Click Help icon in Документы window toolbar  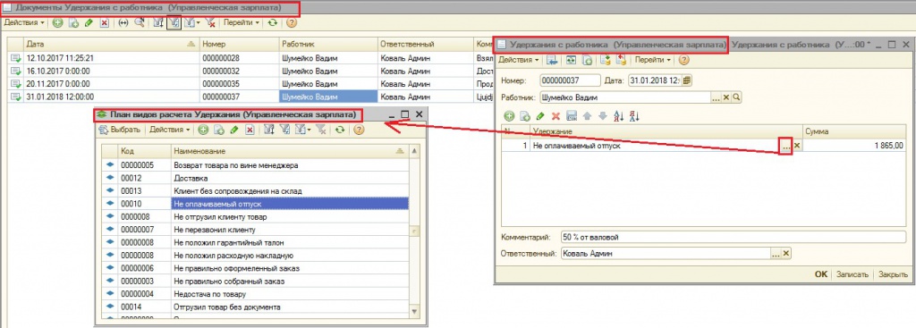(x=292, y=22)
